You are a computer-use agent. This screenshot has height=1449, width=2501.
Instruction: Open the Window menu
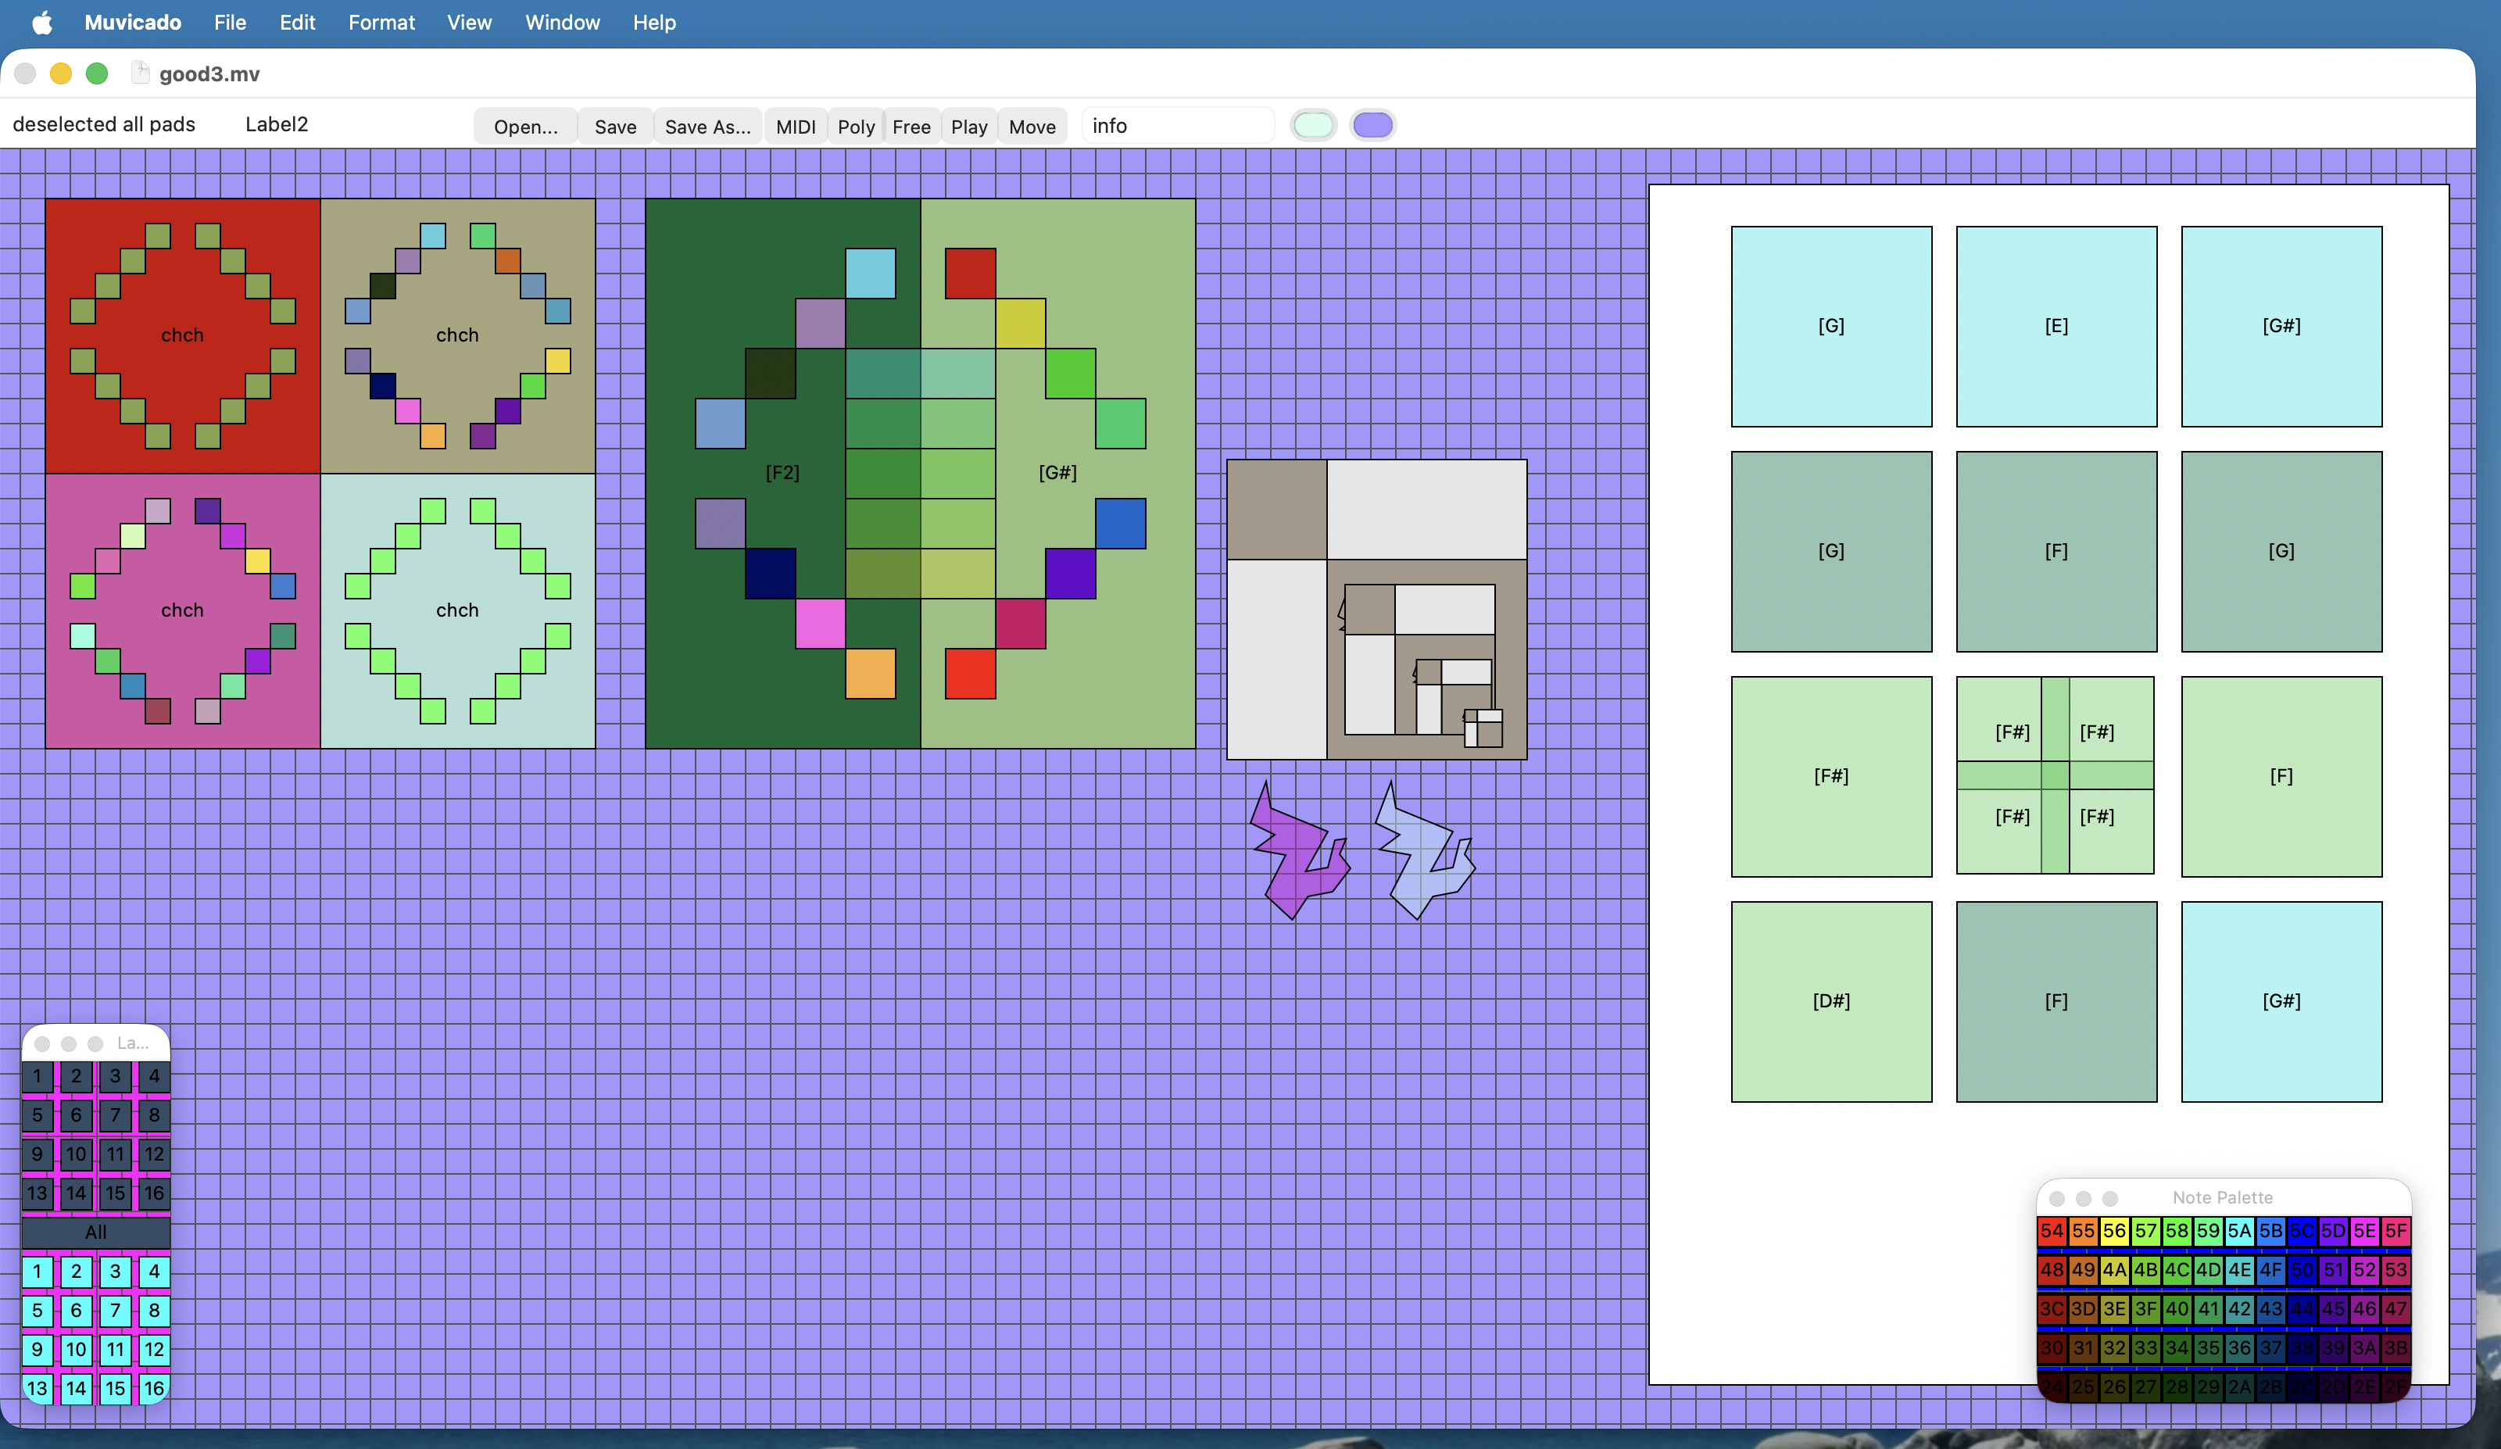[x=562, y=22]
